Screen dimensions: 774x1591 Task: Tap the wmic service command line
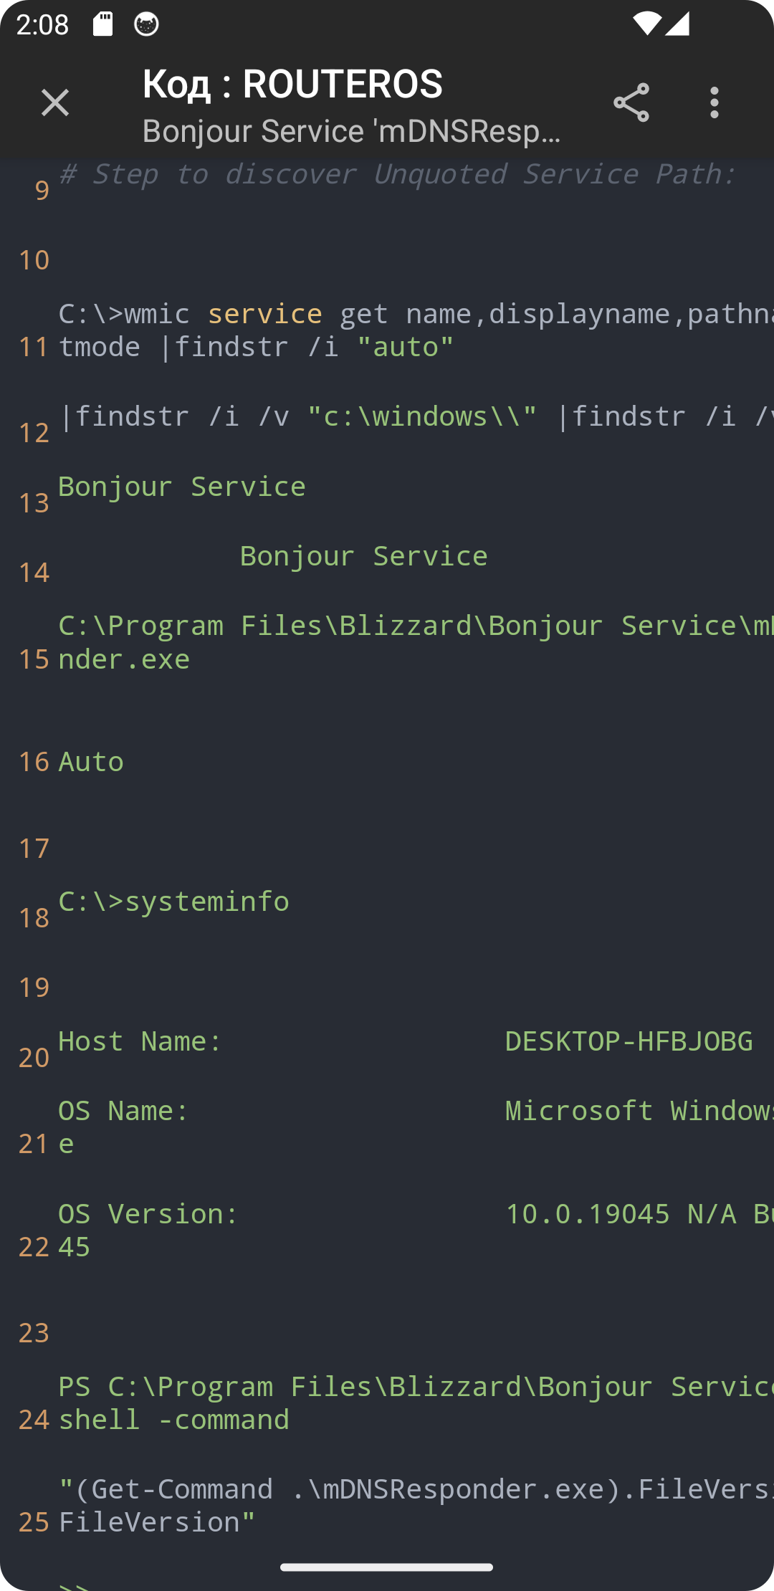[x=416, y=330]
